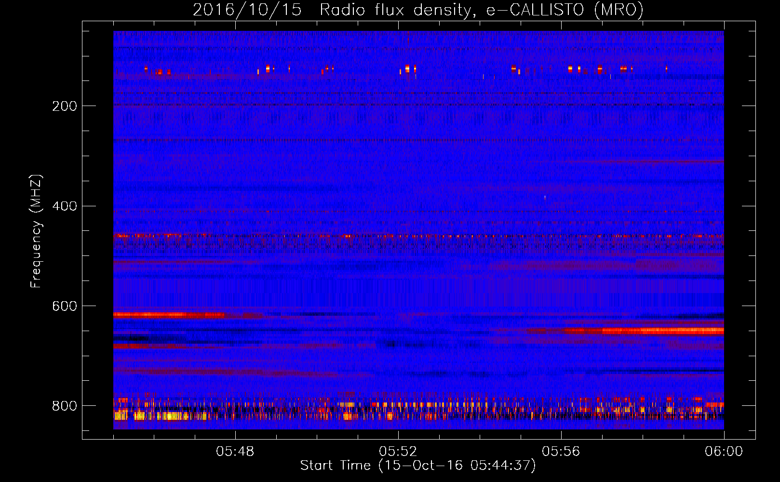Select the 600 frequency tick label
This screenshot has width=780, height=482.
coord(65,307)
